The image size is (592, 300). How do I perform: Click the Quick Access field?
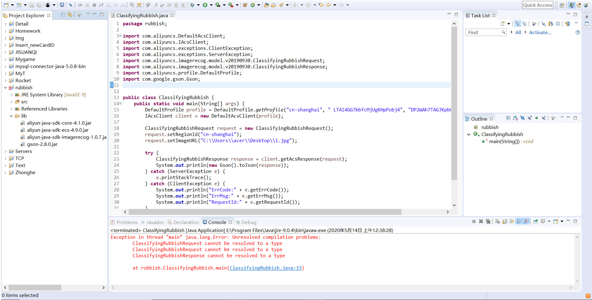click(538, 5)
